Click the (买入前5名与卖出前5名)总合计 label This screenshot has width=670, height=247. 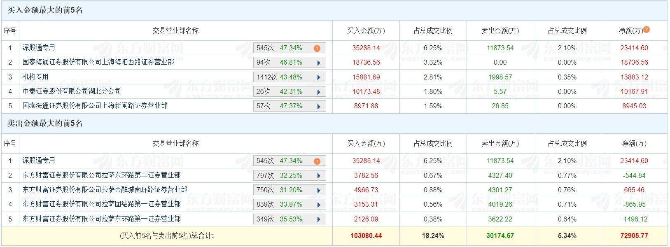coord(167,236)
